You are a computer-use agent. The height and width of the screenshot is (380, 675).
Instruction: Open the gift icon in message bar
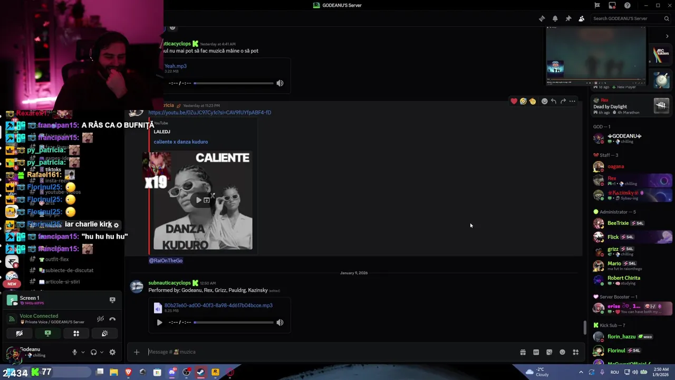tap(523, 352)
